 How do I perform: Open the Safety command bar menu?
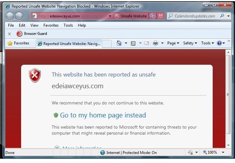[190, 43]
